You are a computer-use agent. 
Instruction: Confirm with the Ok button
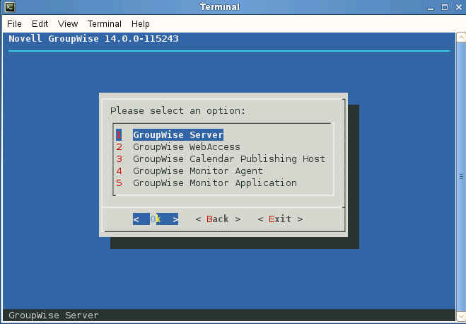pos(156,219)
